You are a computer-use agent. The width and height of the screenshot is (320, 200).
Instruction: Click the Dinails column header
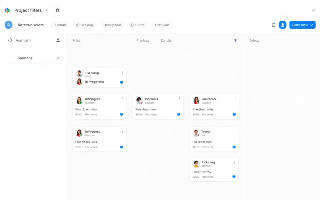pyautogui.click(x=166, y=40)
